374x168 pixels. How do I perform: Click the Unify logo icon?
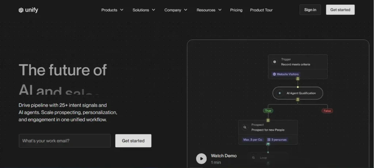(21, 10)
